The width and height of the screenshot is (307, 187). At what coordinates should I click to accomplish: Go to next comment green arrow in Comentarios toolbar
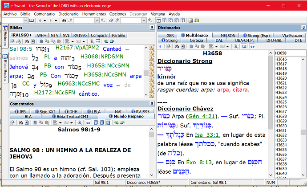122,122
